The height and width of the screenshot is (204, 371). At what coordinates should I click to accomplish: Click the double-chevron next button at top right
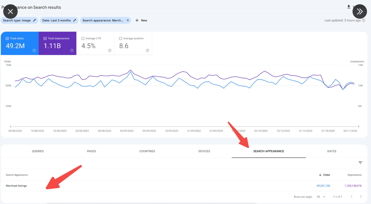point(360,11)
